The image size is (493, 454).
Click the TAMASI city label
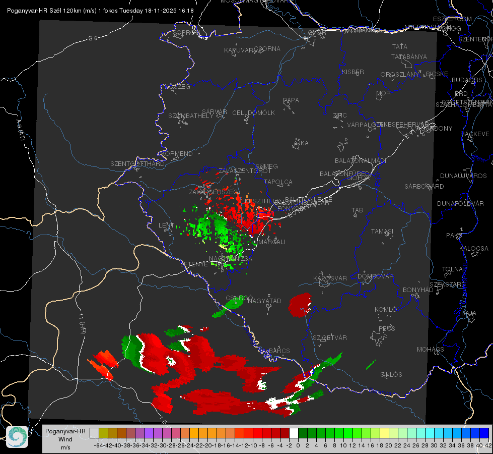coord(382,232)
